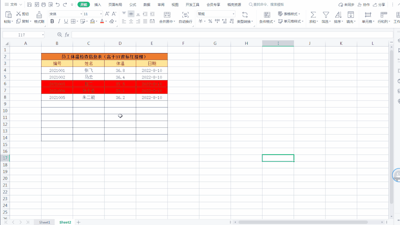
Task: Expand the quick access toolbar customize arrow
Action: [x=72, y=4]
